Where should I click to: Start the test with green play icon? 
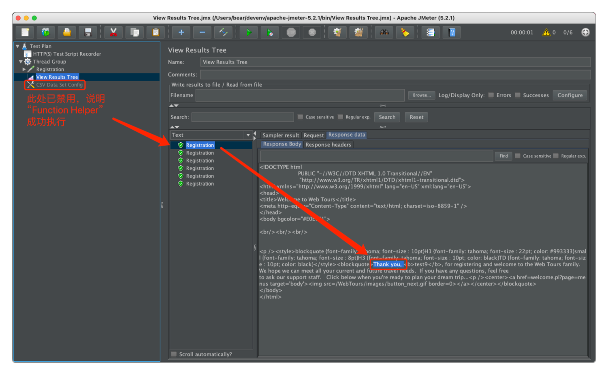(249, 32)
